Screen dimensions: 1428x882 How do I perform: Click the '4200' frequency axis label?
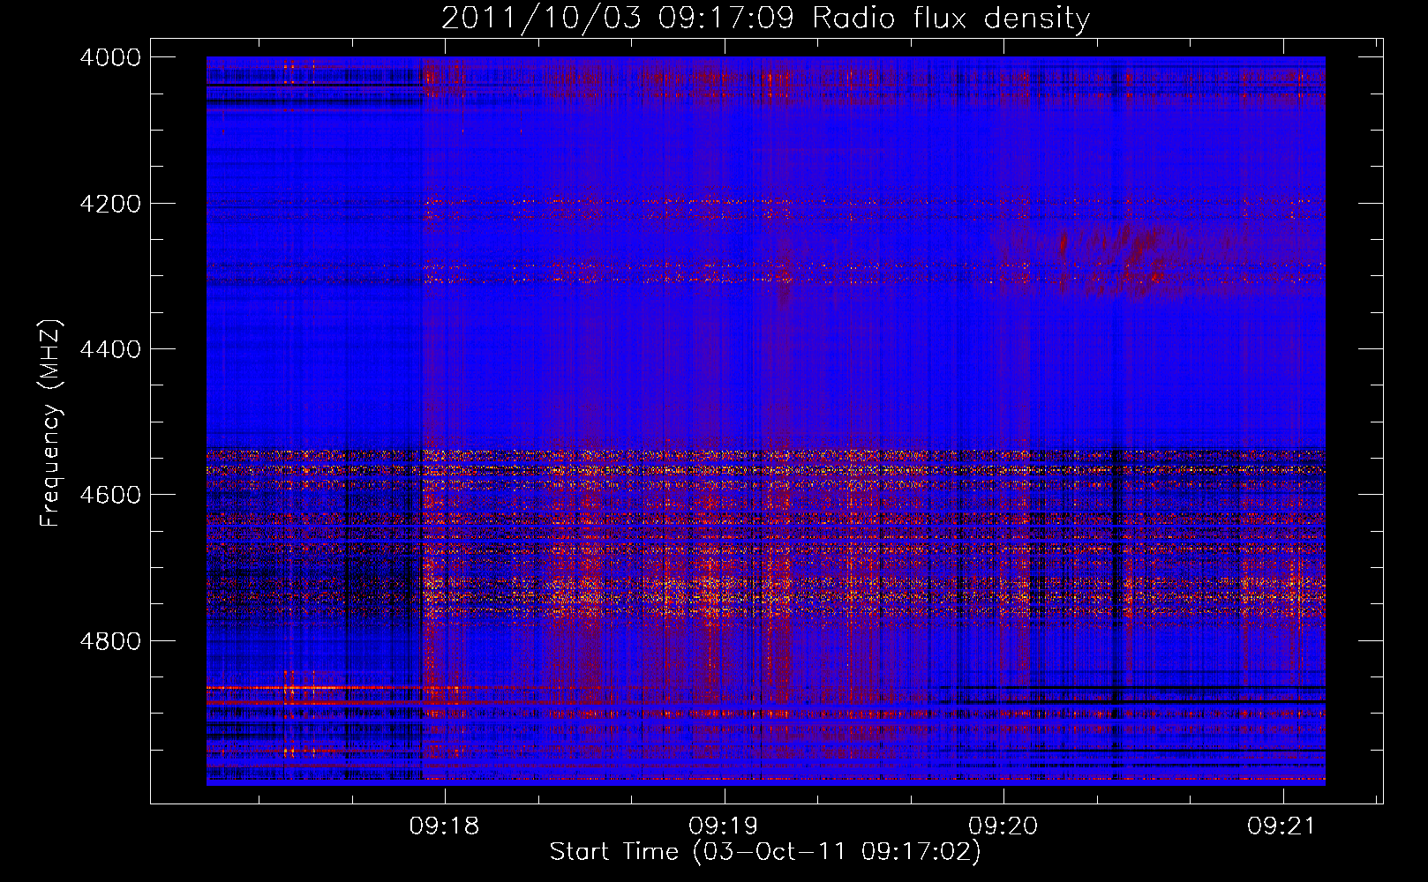click(x=110, y=204)
